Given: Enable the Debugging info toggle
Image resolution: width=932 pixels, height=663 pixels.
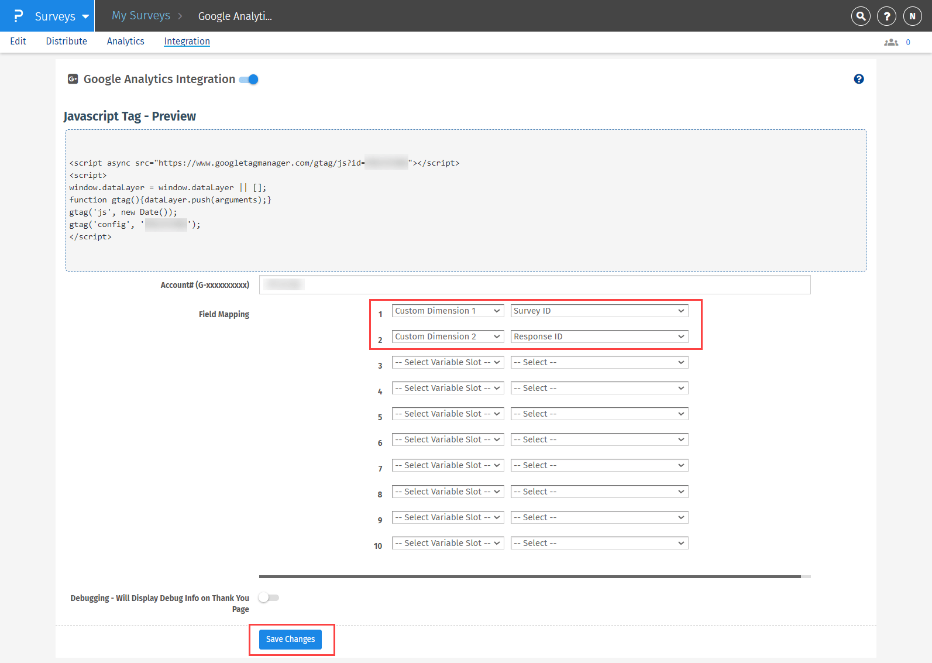Looking at the screenshot, I should [x=269, y=597].
